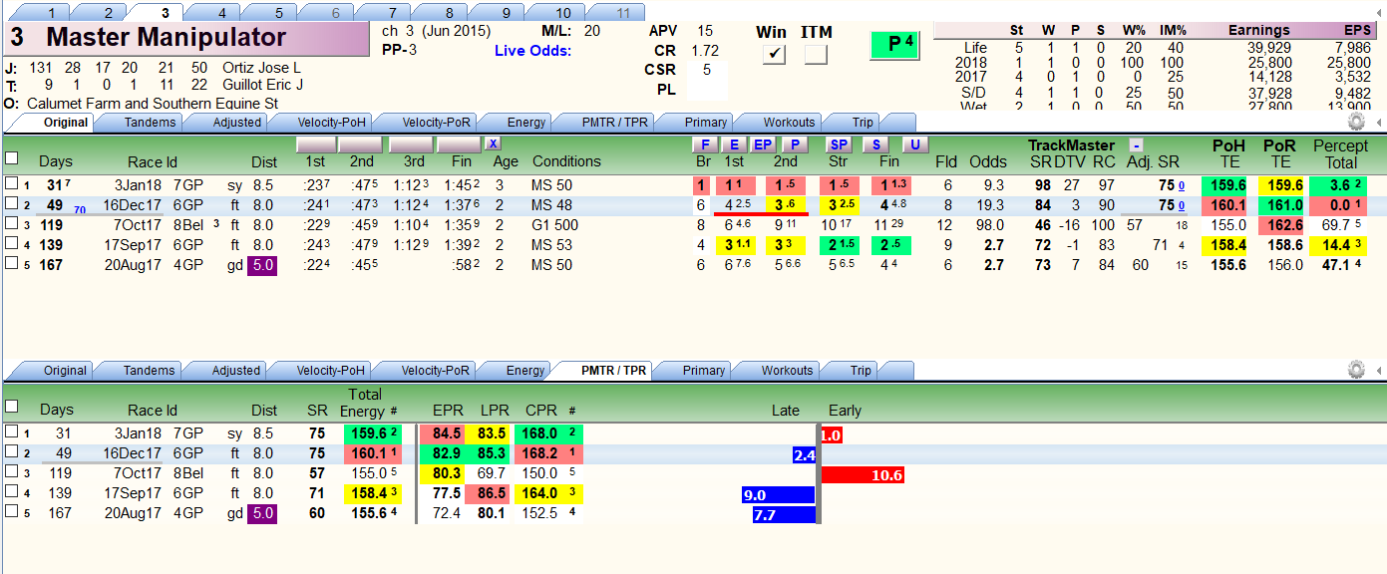
Task: Click the Conditions column header
Action: (x=566, y=161)
